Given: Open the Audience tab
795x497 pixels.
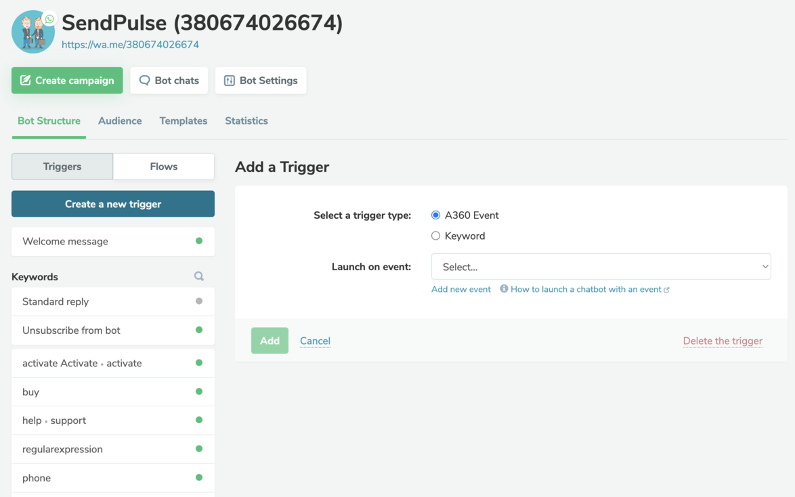Looking at the screenshot, I should pos(120,121).
